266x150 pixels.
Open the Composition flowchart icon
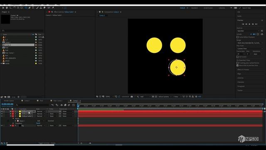193,97
